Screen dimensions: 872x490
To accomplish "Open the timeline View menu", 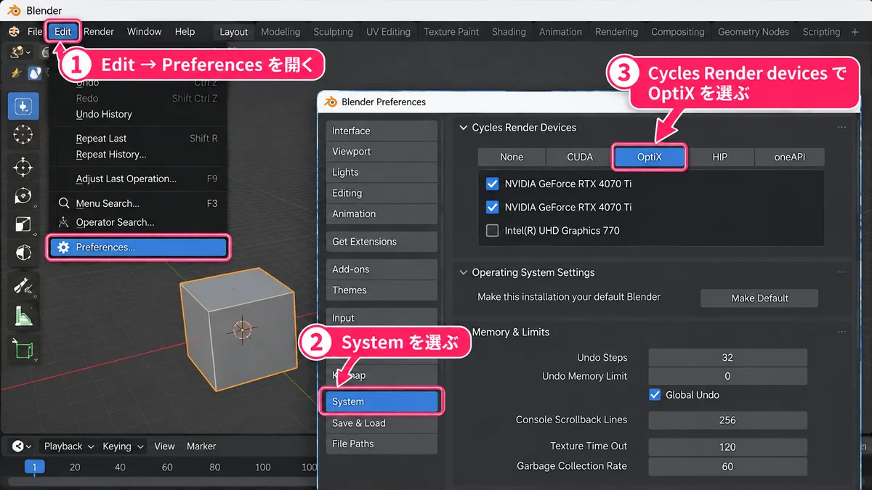I will coord(164,446).
